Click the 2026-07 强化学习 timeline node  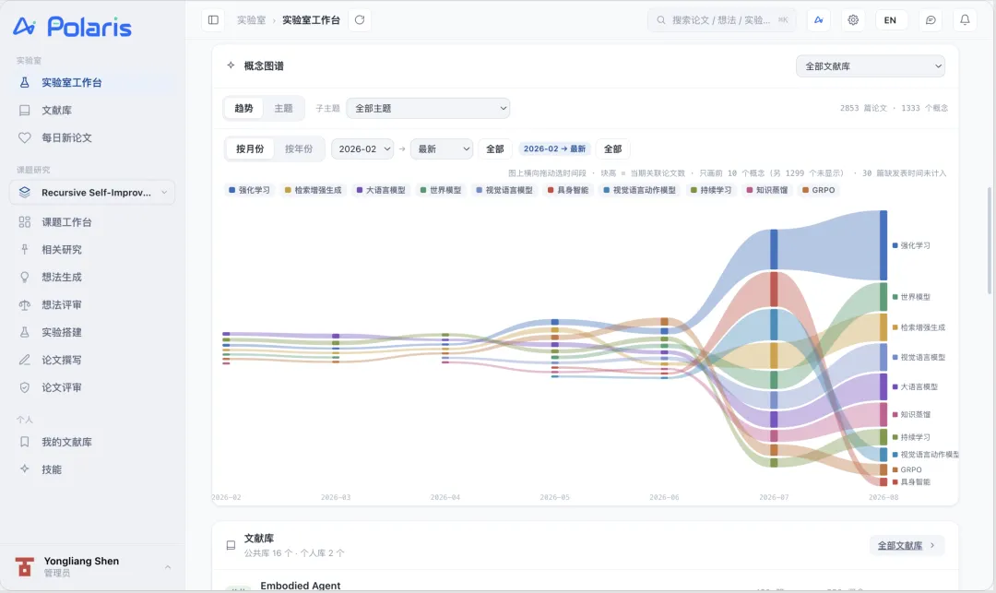774,250
